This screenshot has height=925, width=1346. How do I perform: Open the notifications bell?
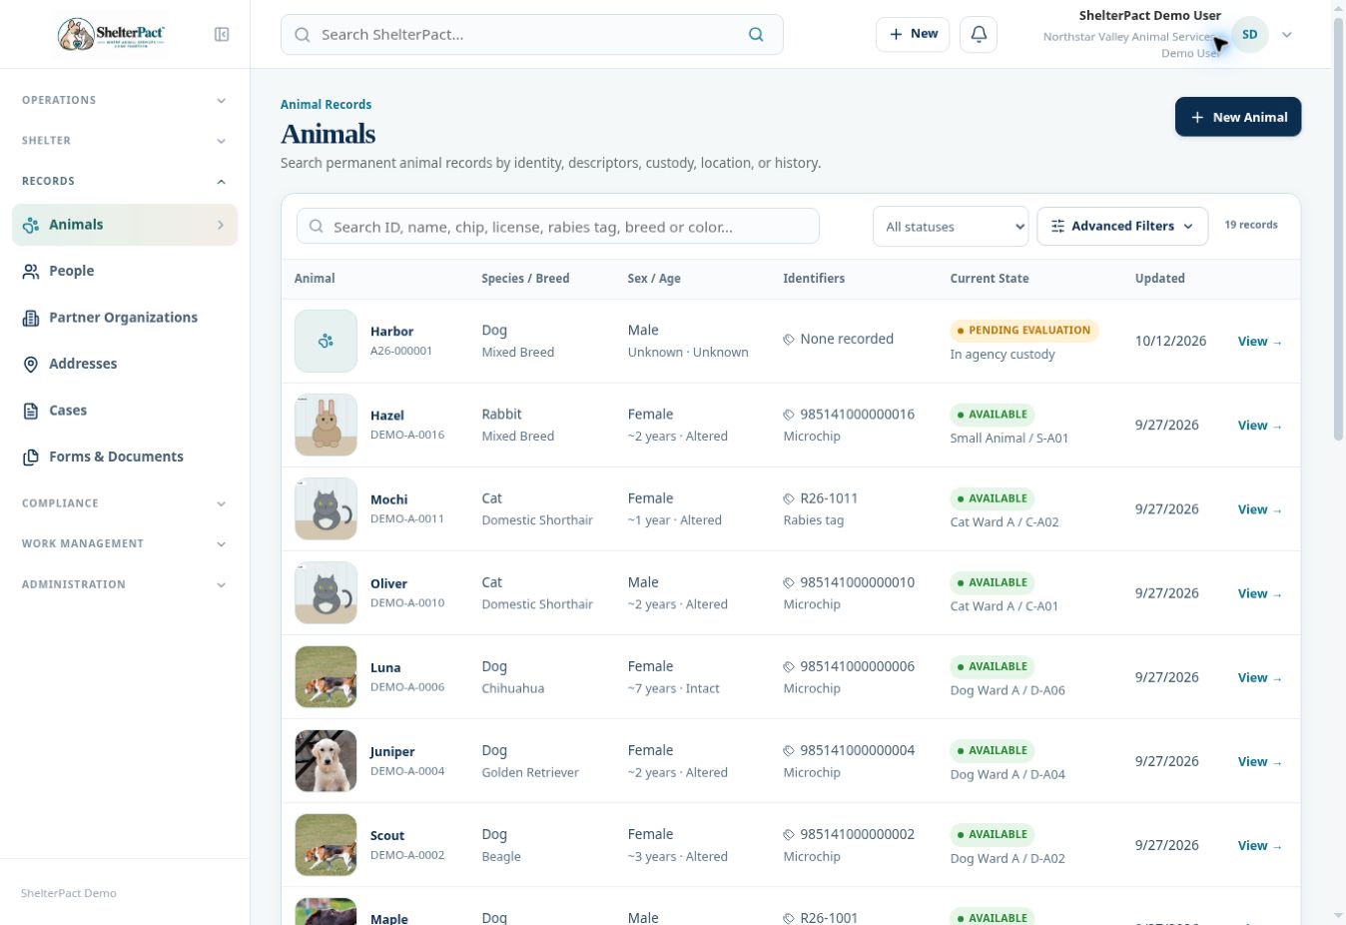(979, 34)
